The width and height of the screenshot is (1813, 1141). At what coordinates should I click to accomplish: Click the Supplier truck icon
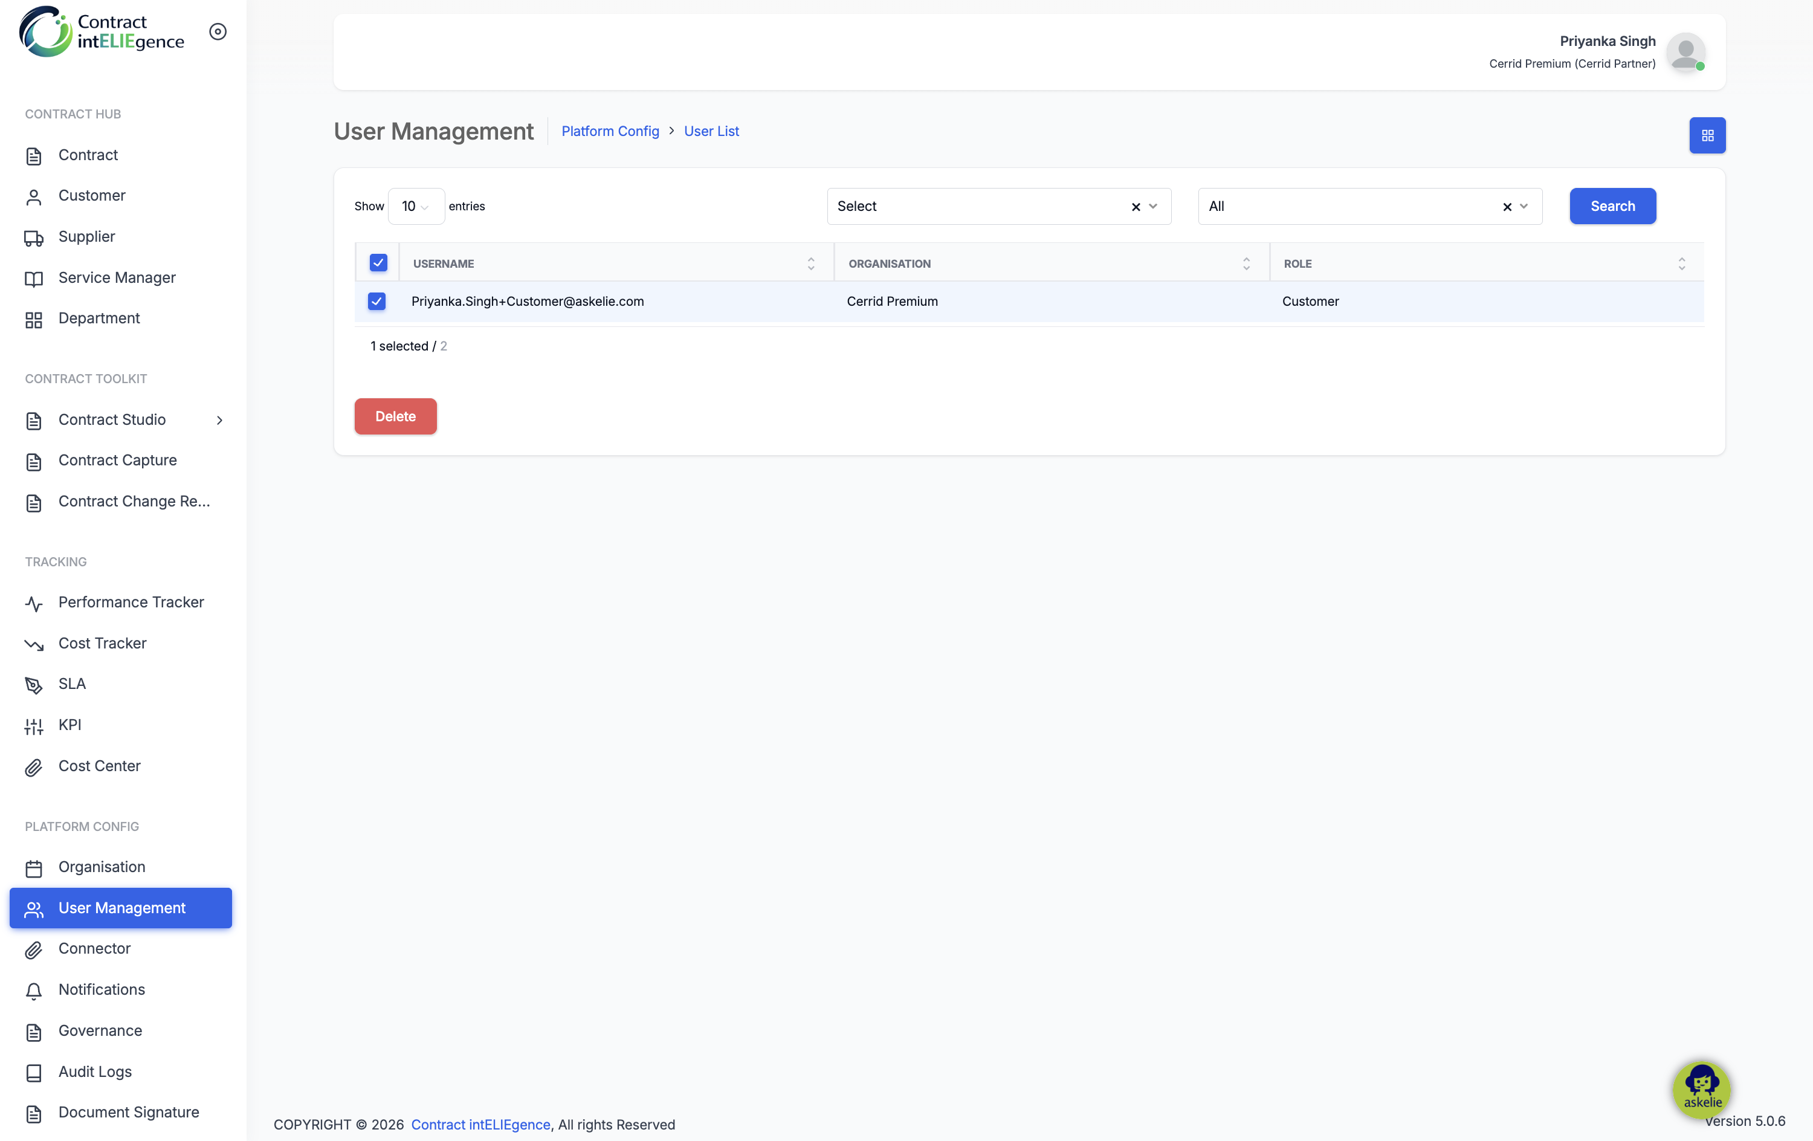(x=34, y=238)
